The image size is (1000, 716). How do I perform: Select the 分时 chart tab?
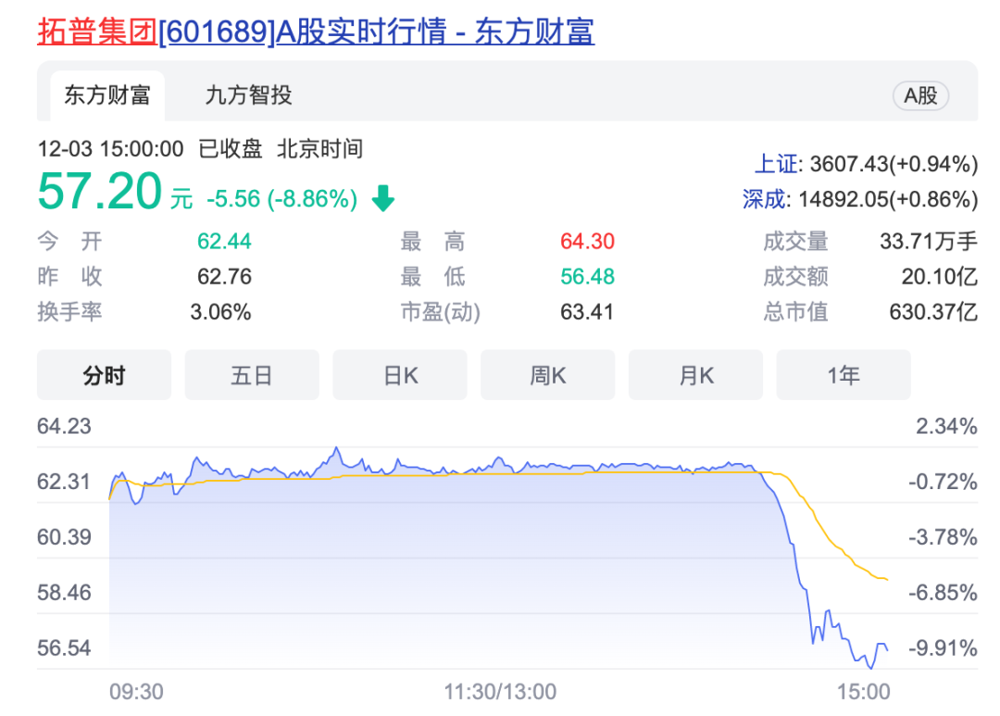(x=104, y=375)
